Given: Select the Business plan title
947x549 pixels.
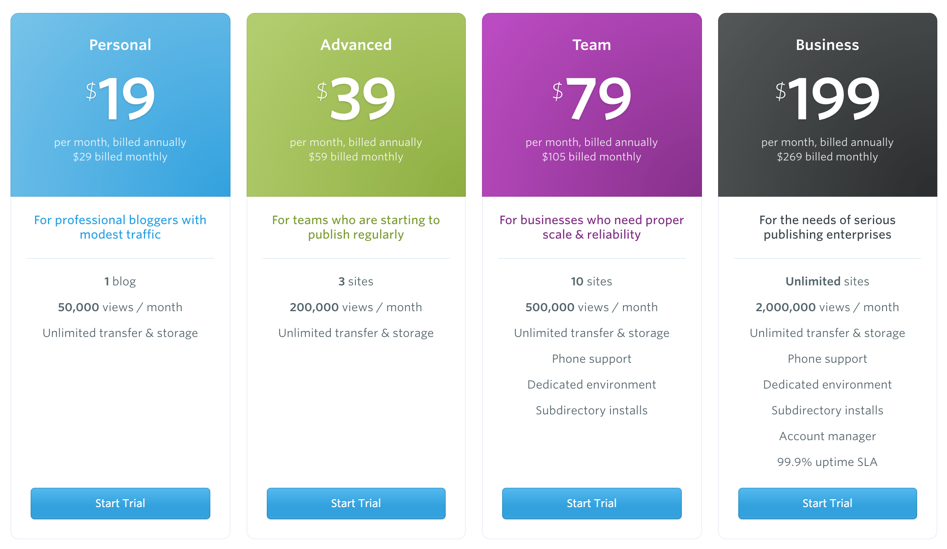Looking at the screenshot, I should coord(827,45).
